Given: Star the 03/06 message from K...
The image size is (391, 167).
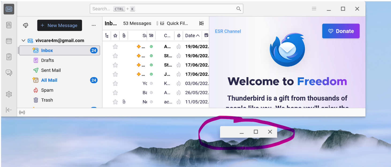Looking at the screenshot, I should point(115,83).
